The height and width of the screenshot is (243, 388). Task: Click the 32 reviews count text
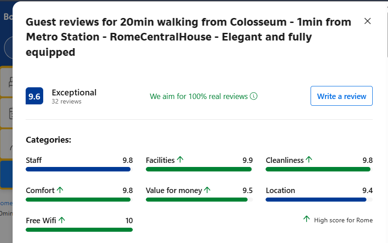tap(66, 101)
